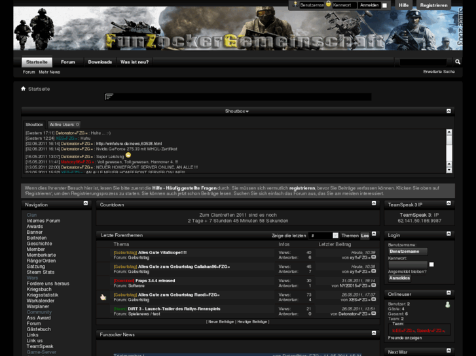
Task: Click 'Heutige Beiträge' link
Action: pos(252,322)
